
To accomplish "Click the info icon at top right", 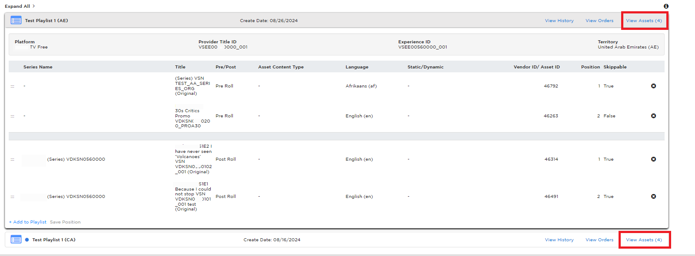I will [666, 6].
